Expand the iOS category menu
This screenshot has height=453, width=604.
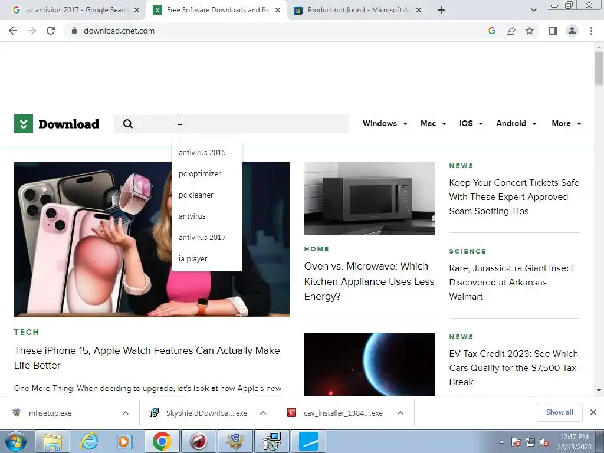tap(471, 124)
